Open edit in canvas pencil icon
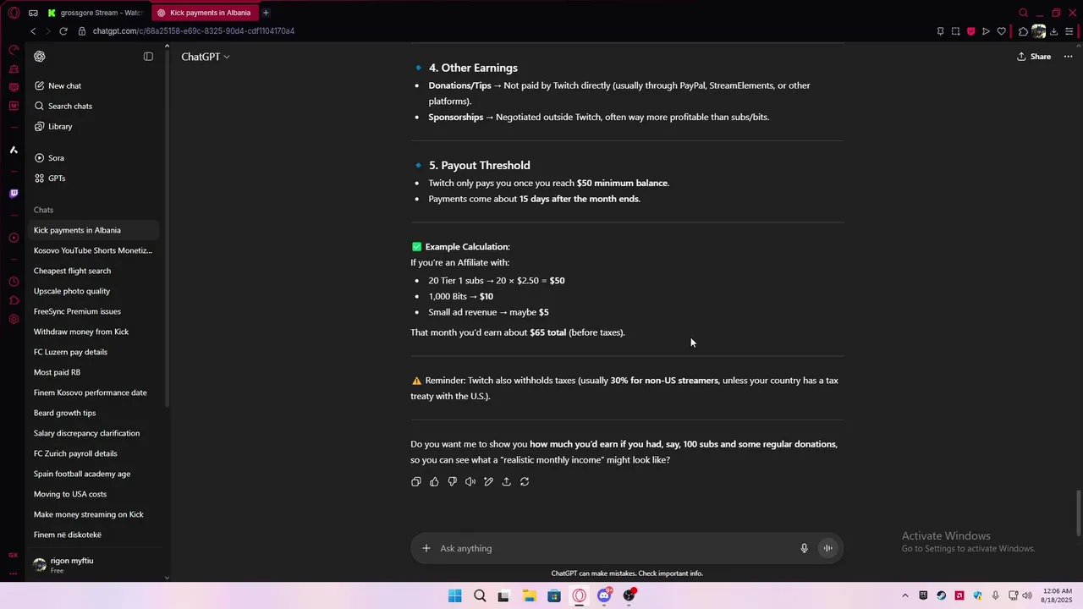 488,481
